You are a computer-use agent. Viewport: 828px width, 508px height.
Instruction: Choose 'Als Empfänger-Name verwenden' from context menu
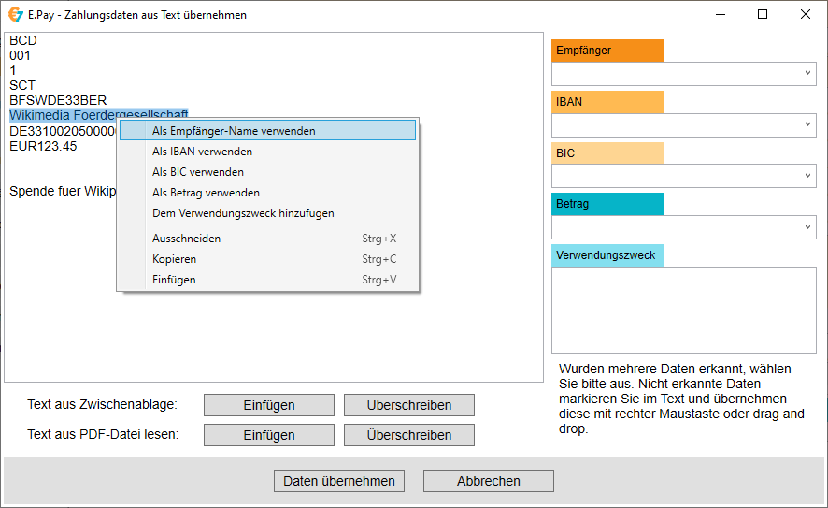coord(234,131)
